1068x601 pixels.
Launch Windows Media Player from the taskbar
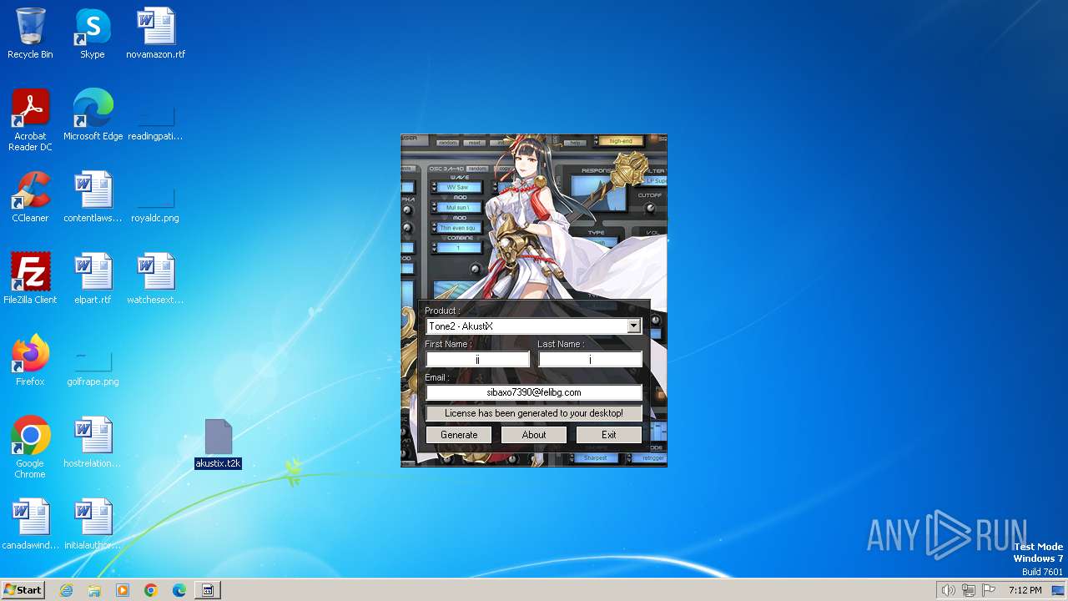(123, 590)
